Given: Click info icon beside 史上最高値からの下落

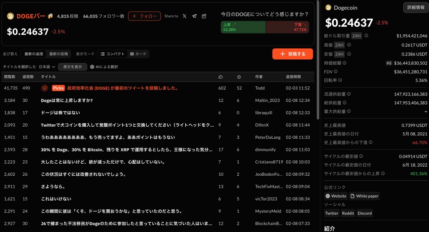Looking at the screenshot, I should 371,143.
